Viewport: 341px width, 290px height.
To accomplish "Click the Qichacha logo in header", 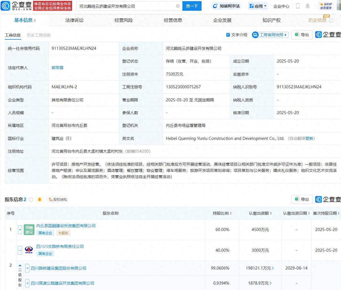I will point(16,6).
